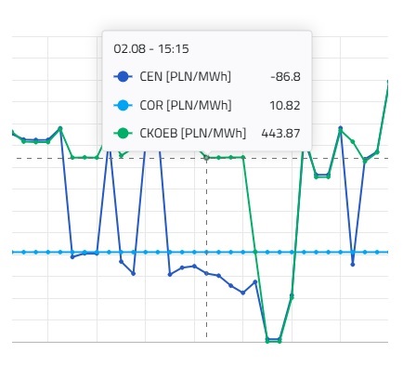This screenshot has height=378, width=403.
Task: Click the dark blue CEN marker in tooltip
Action: [x=123, y=76]
